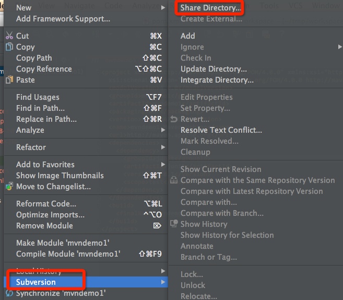343x300 pixels.
Task: Choose Reformat Code... option
Action: click(46, 204)
